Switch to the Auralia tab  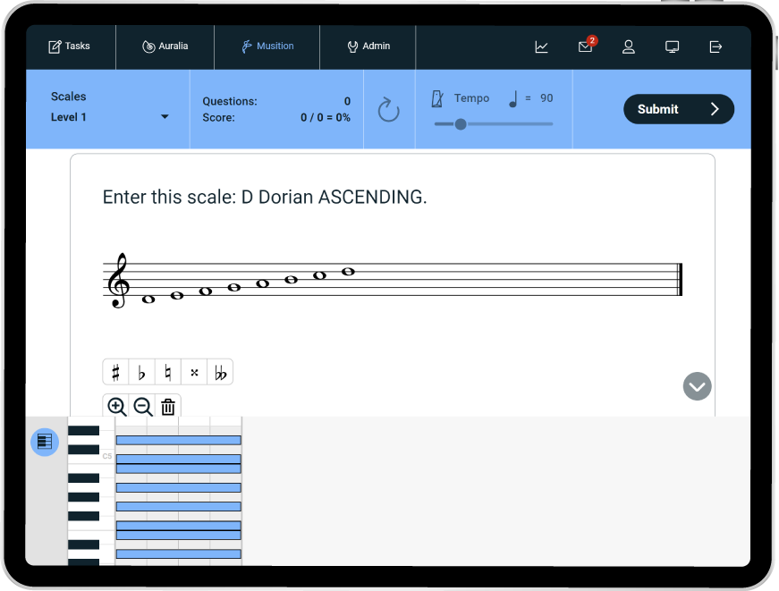(165, 46)
